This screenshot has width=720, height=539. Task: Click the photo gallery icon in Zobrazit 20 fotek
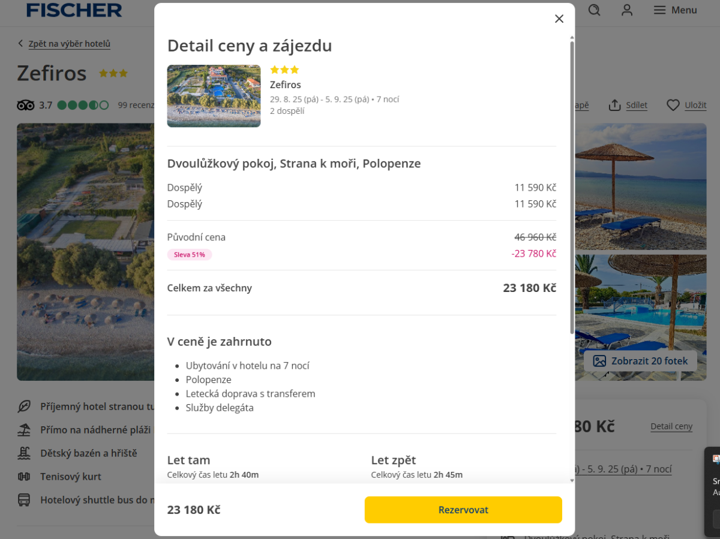[x=599, y=361]
